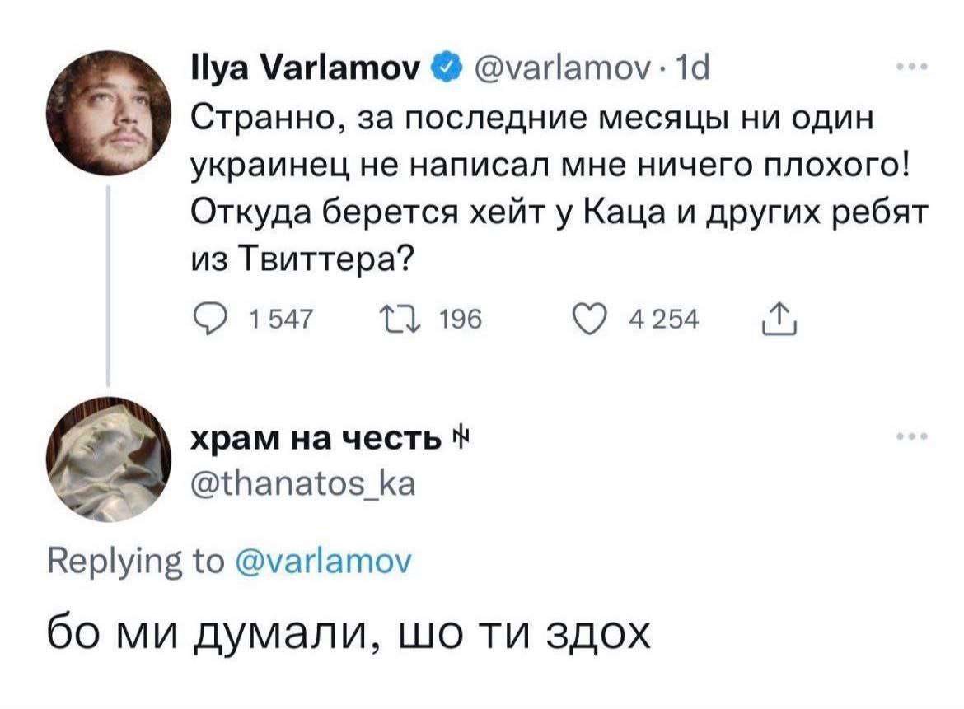
Task: Open the statue avatar of thanatos_ka
Action: 109,459
